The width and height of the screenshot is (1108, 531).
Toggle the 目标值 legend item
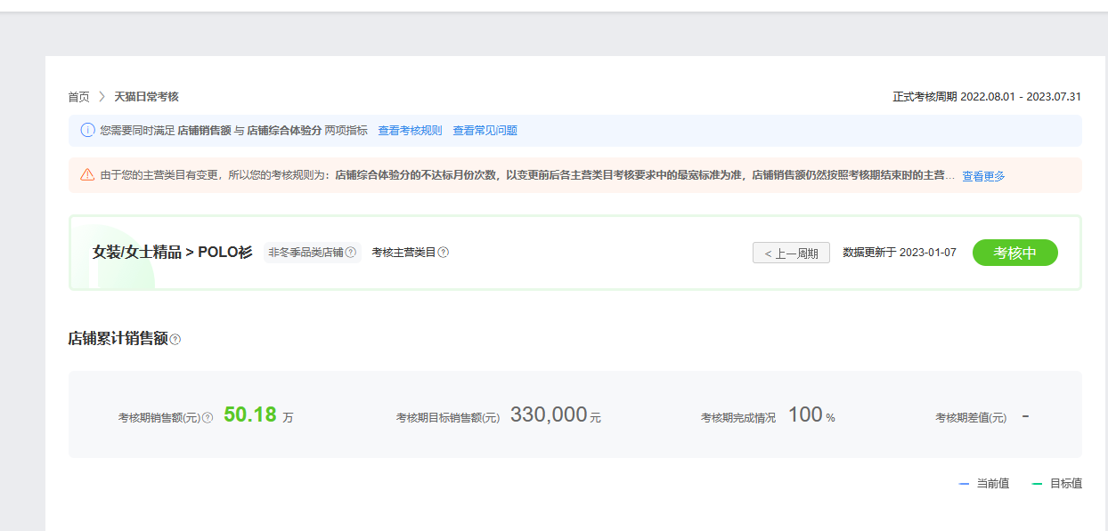[1057, 484]
